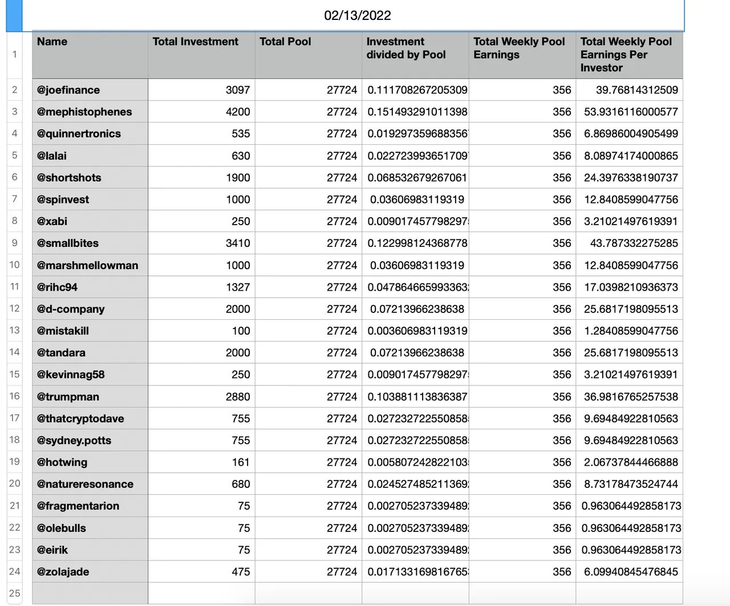Screen dimensions: 730x606
Task: Click earnings value 1.28408599047756
Action: [x=629, y=331]
